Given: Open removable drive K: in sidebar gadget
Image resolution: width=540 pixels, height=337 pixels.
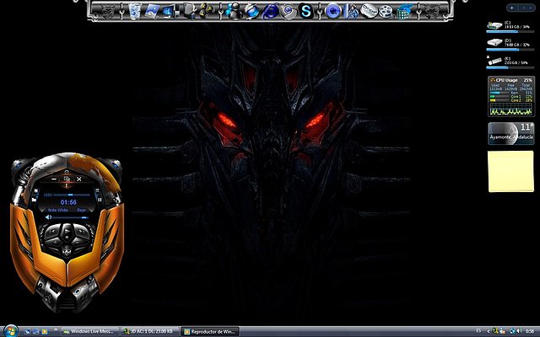Looking at the screenshot, I should (x=510, y=63).
